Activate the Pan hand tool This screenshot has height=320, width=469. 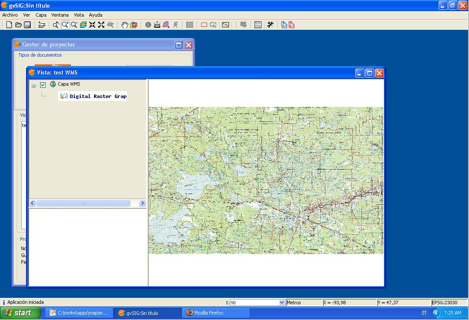point(124,25)
